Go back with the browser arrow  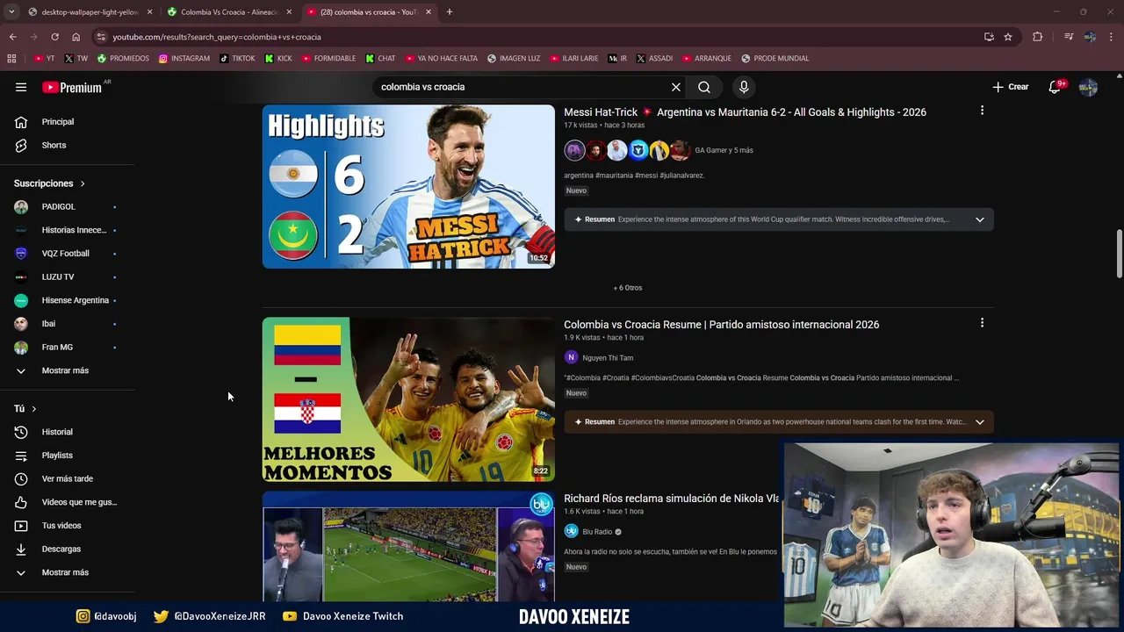click(x=12, y=37)
